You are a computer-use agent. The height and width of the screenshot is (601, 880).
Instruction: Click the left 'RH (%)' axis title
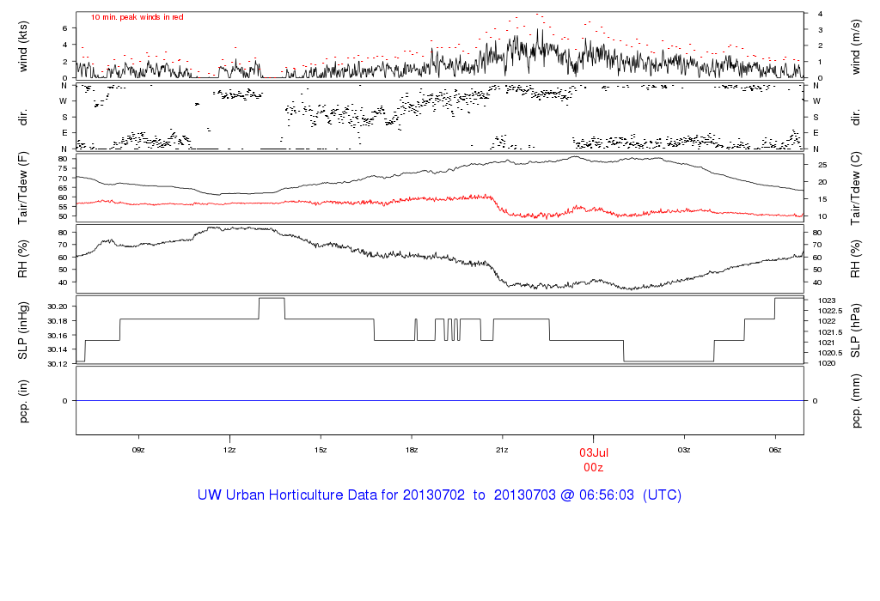tap(23, 258)
